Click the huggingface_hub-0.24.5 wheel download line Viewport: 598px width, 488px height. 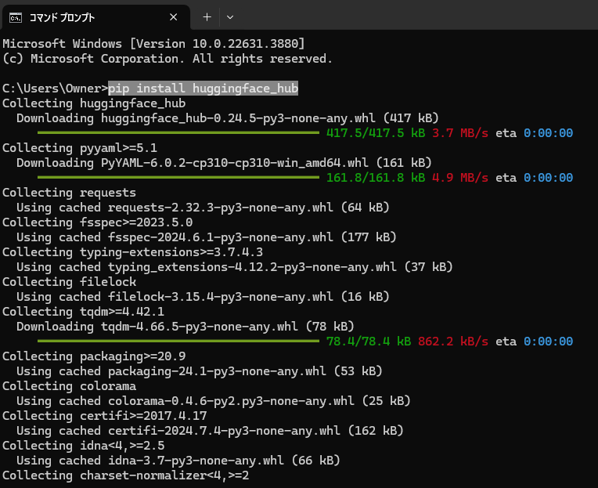(x=228, y=118)
